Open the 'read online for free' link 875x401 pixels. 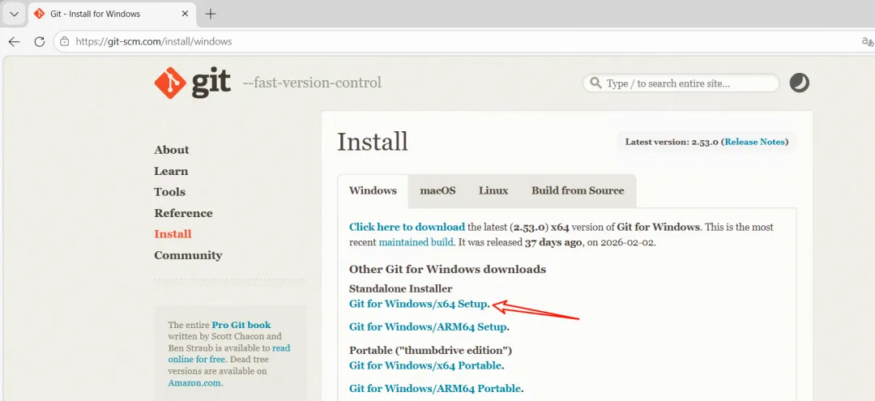coord(229,353)
